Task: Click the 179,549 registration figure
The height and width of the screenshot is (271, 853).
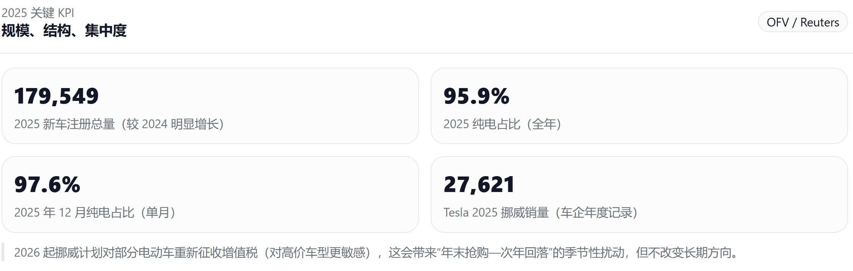Action: (56, 96)
